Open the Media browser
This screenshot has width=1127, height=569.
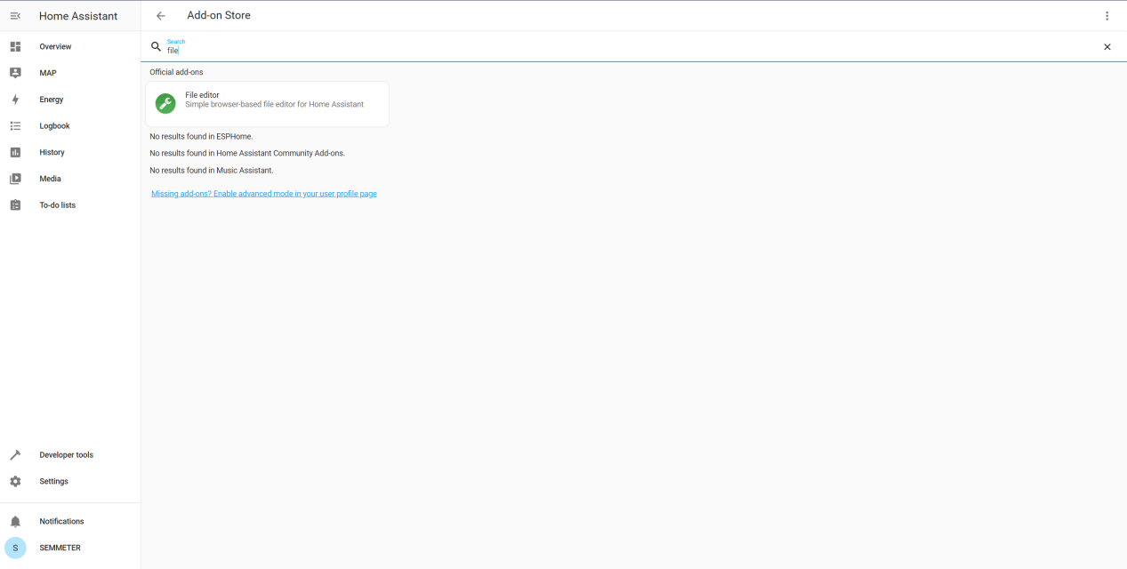pyautogui.click(x=70, y=179)
